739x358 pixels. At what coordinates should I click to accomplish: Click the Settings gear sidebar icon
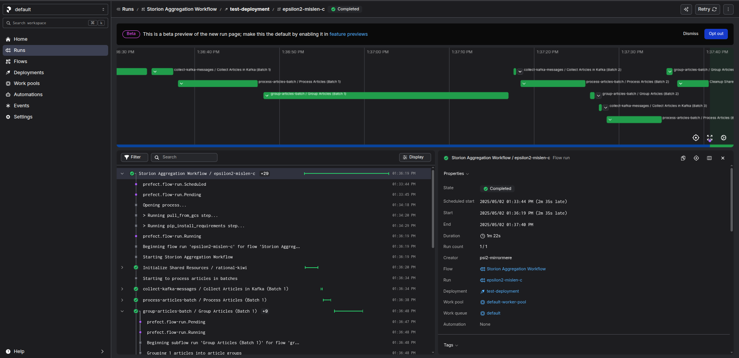point(8,117)
